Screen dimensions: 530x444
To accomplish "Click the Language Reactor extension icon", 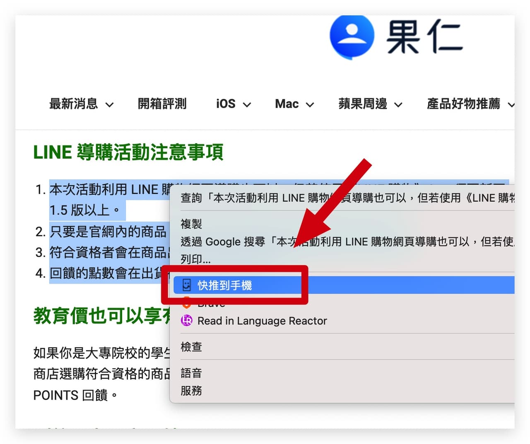I will click(187, 321).
